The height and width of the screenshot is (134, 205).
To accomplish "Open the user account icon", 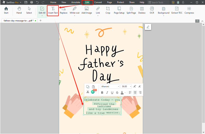I will pyautogui.click(x=178, y=2).
